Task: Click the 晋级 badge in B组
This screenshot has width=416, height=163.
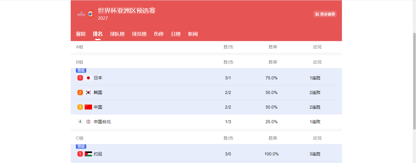Action: [x=81, y=71]
